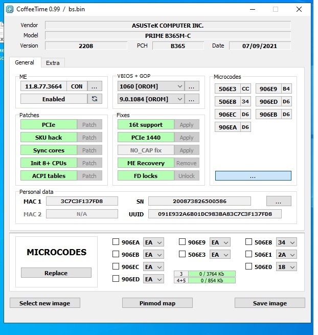Screen dimensions: 318x335
Task: Click Patch button next to Init 8+ CPUs
Action: [x=89, y=163]
